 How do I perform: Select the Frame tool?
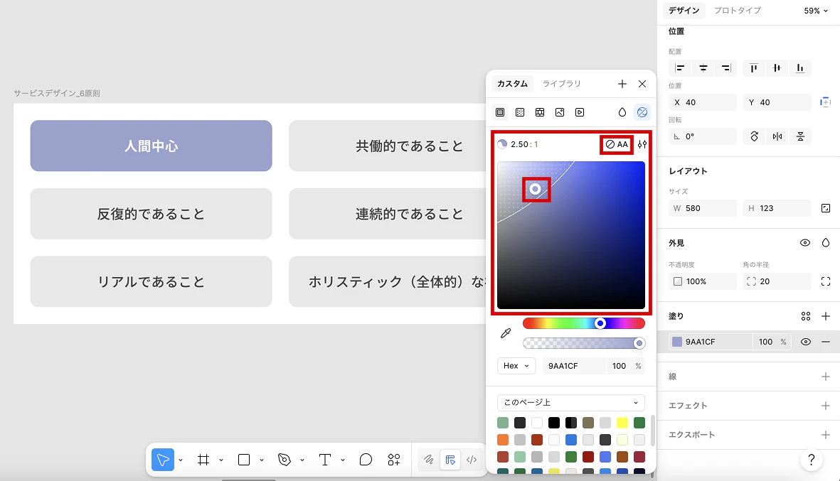[203, 460]
